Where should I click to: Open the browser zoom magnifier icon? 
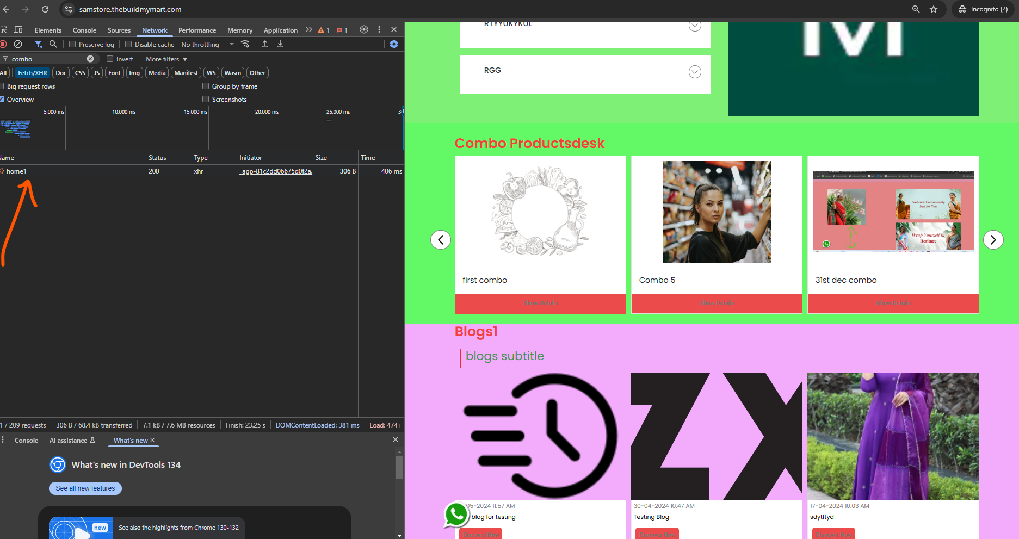pyautogui.click(x=916, y=9)
